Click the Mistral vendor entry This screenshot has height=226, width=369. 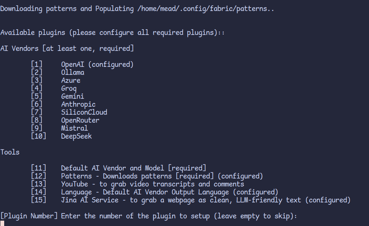(59, 128)
